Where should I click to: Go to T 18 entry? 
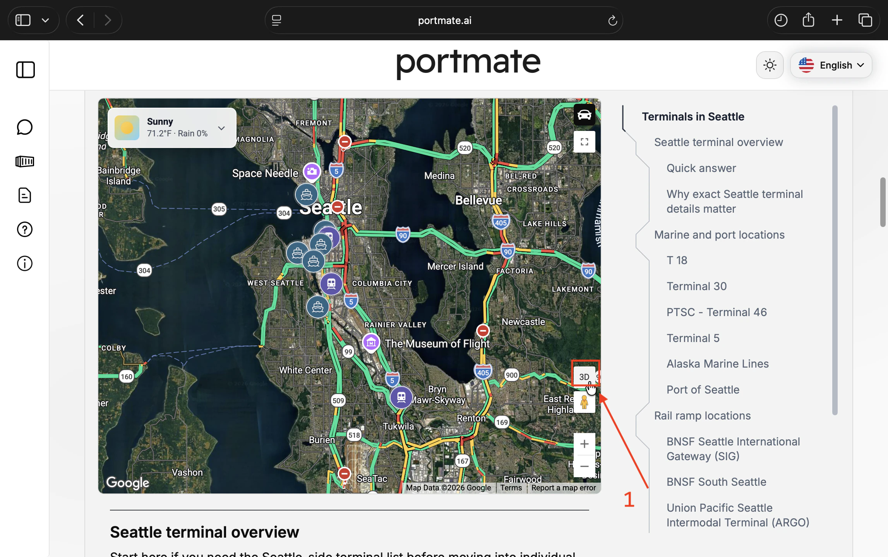[677, 260]
